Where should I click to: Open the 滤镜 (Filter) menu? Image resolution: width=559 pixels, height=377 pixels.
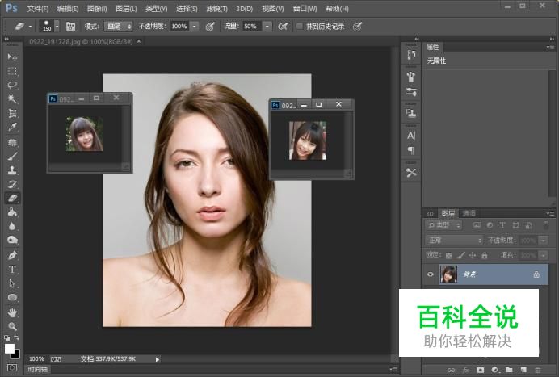point(216,8)
